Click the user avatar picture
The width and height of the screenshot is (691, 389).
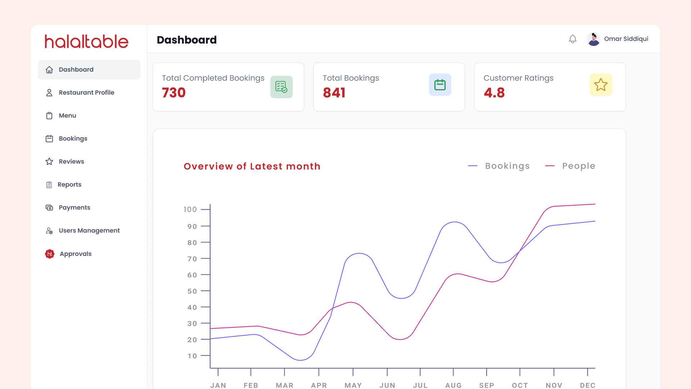coord(593,39)
